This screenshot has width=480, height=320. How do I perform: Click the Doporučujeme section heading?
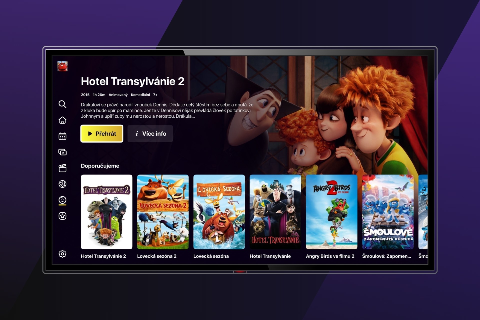click(100, 166)
